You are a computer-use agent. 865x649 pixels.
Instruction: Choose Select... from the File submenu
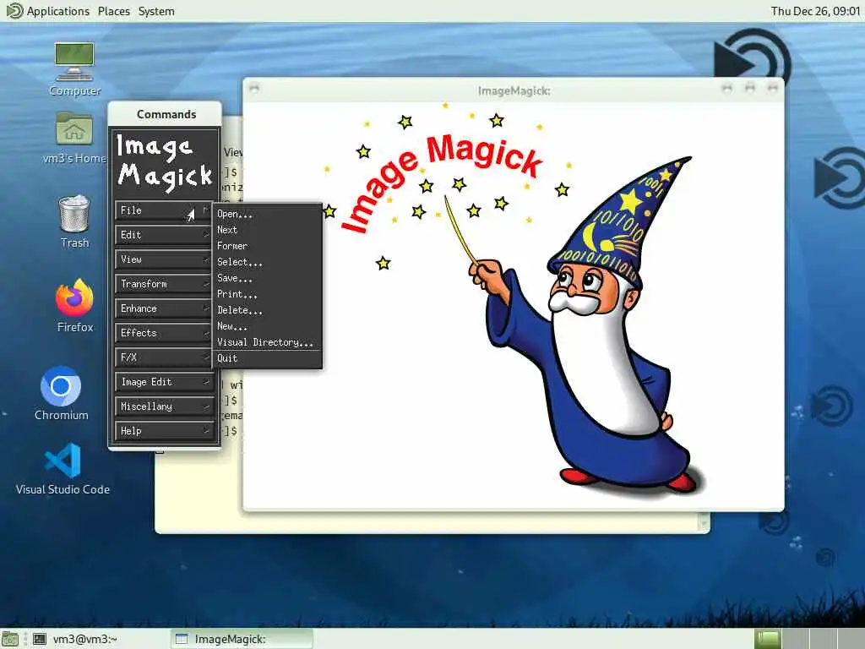267,262
